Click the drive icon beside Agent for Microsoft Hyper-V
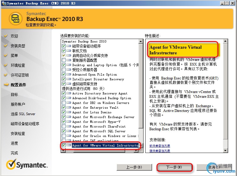 69,122
